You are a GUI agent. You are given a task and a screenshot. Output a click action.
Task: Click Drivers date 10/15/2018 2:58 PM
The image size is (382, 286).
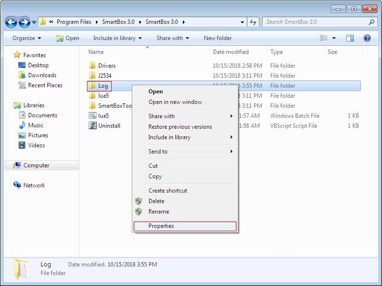click(237, 66)
